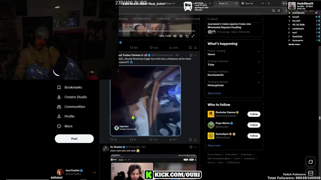Follow Pepe Meme

click(x=254, y=125)
